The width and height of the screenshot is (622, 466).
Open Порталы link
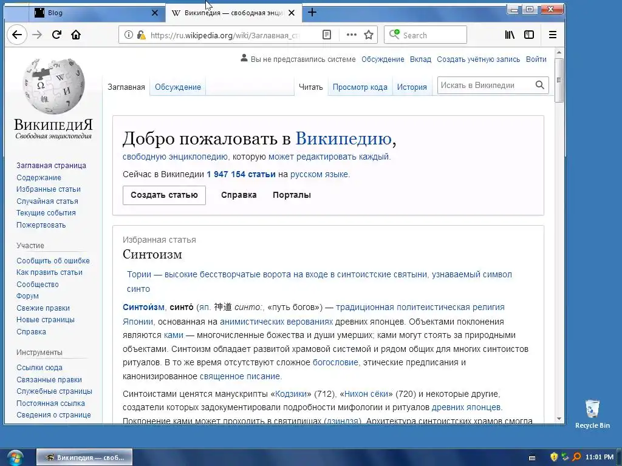point(292,195)
